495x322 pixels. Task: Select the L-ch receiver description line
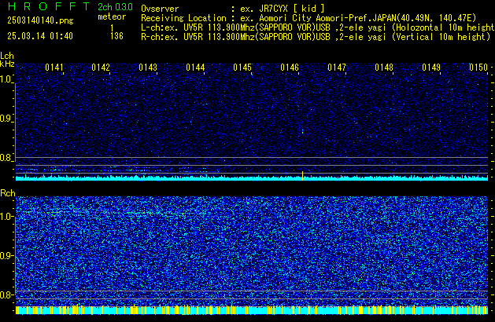318,27
